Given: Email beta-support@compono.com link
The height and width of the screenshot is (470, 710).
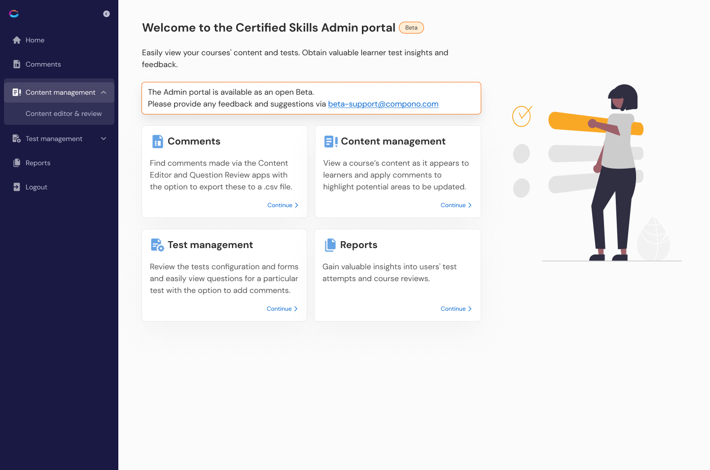Looking at the screenshot, I should pos(383,104).
